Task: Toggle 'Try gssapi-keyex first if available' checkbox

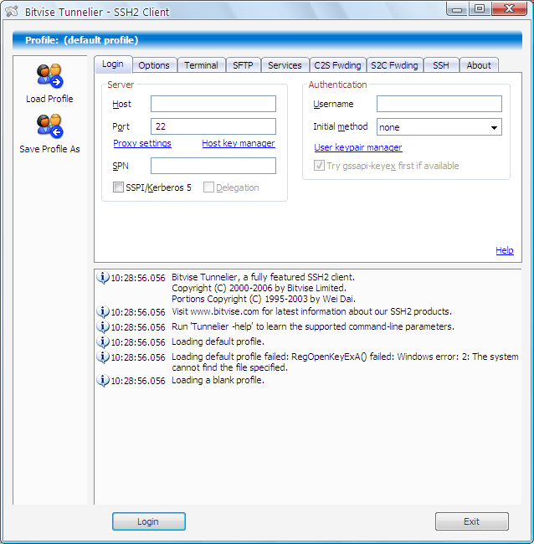Action: 319,166
